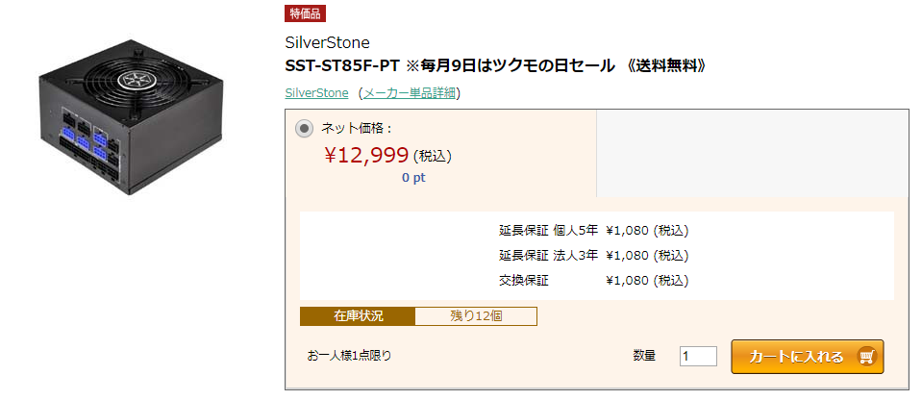This screenshot has height=400, width=922.
Task: Select the 延長保証 個人5年 warranty option
Action: pos(593,231)
